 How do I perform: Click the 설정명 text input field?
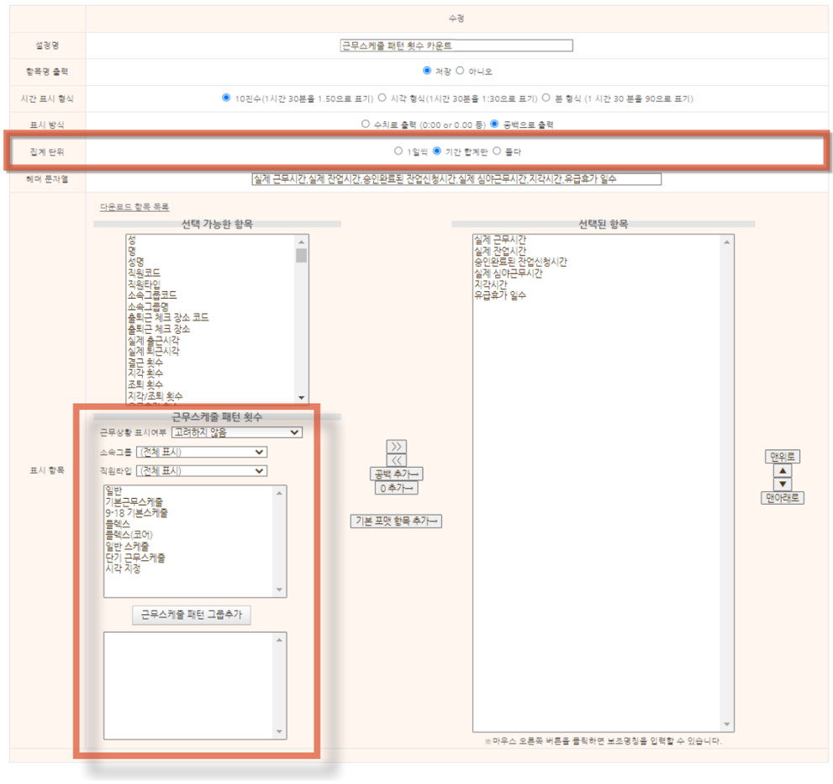(456, 45)
